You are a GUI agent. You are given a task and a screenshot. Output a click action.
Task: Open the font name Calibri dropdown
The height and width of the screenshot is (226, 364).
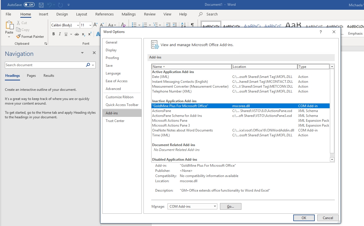78,25
